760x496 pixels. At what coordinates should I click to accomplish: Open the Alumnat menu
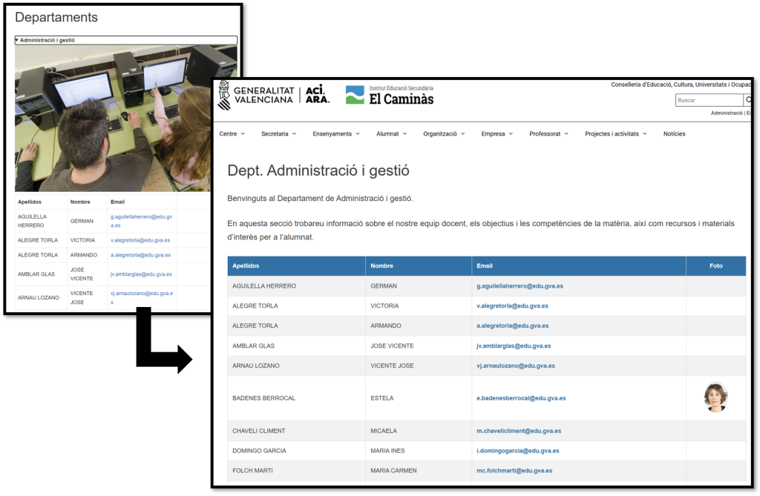391,134
